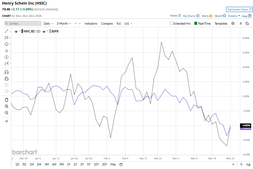
Task: Click the -4.02% price label
Action: [x=246, y=125]
